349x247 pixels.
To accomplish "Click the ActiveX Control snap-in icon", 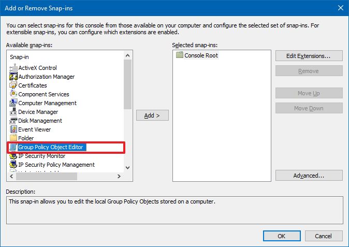I will coord(13,68).
